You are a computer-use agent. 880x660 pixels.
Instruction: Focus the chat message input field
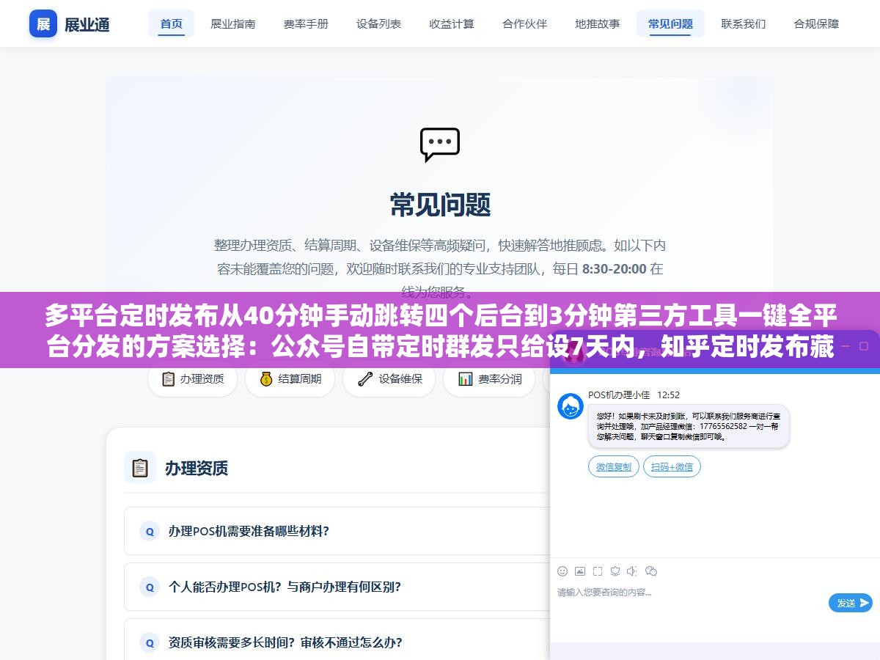click(x=689, y=603)
